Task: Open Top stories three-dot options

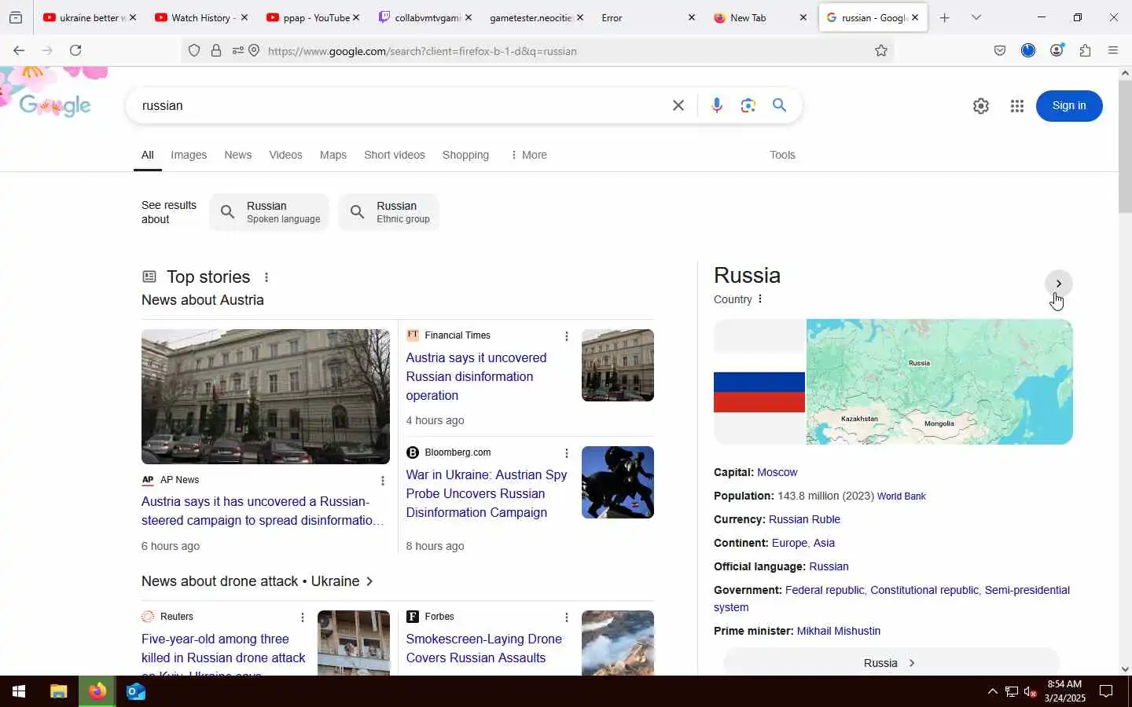Action: pyautogui.click(x=266, y=277)
